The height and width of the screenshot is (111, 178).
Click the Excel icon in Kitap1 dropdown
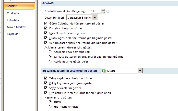click(104, 71)
